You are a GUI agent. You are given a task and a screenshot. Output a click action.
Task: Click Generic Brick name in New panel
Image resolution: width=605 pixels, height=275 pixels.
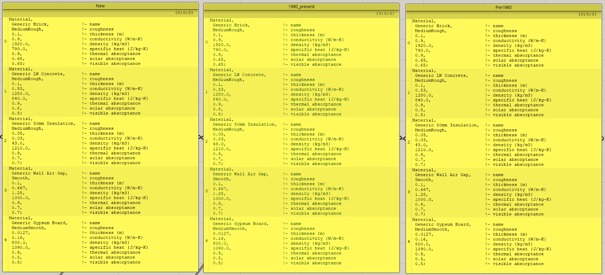(x=30, y=24)
